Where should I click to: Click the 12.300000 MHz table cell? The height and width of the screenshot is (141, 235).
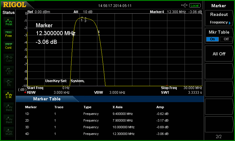click(x=124, y=134)
